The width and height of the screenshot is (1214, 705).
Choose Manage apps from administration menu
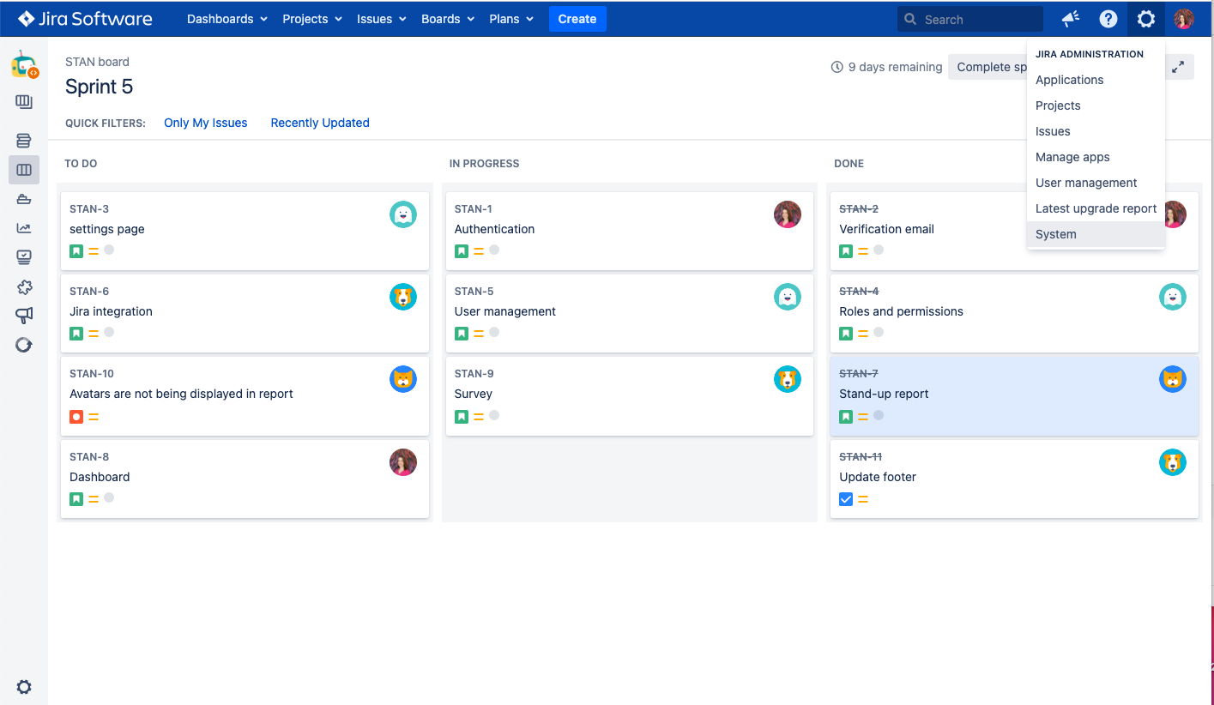1096,157
